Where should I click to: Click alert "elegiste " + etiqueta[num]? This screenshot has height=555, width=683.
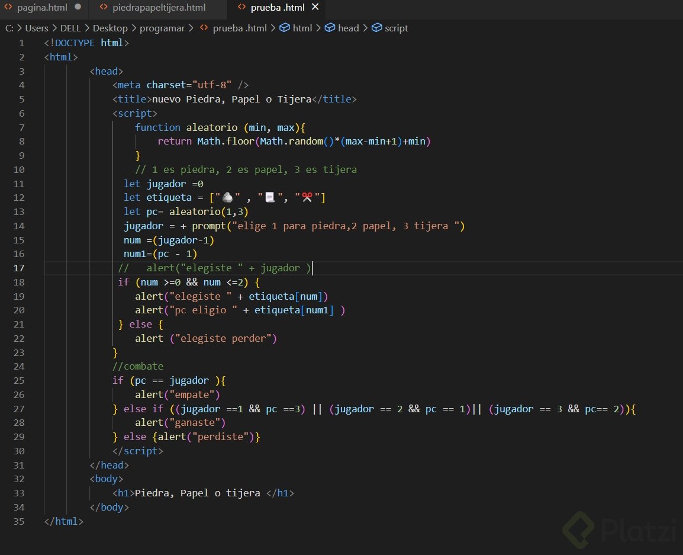tap(231, 297)
